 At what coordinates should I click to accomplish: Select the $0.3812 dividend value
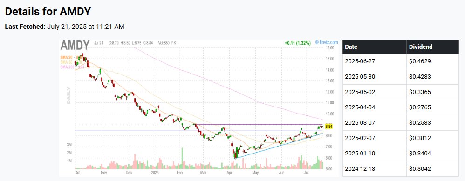point(420,138)
